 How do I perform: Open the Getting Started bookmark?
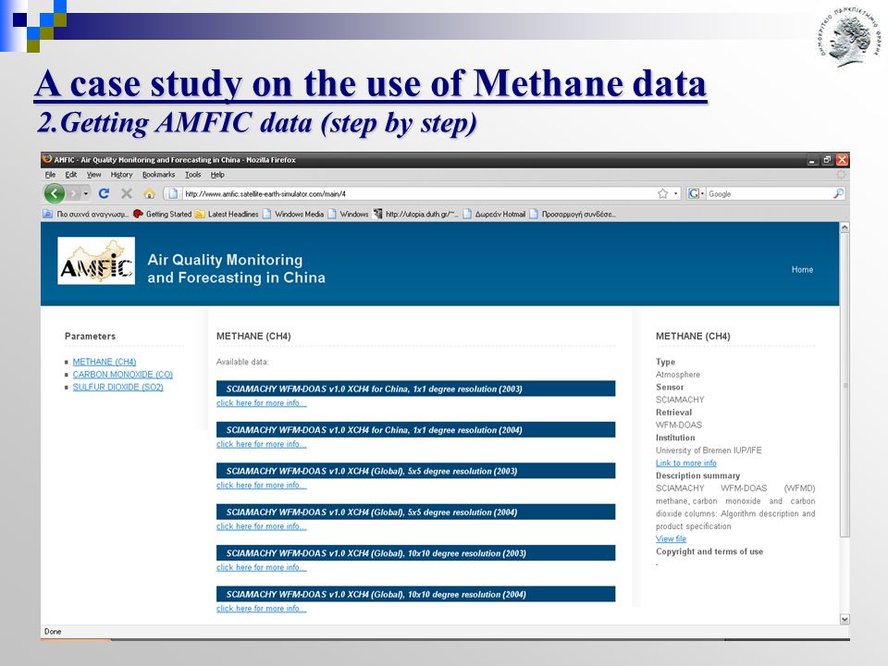pyautogui.click(x=163, y=214)
